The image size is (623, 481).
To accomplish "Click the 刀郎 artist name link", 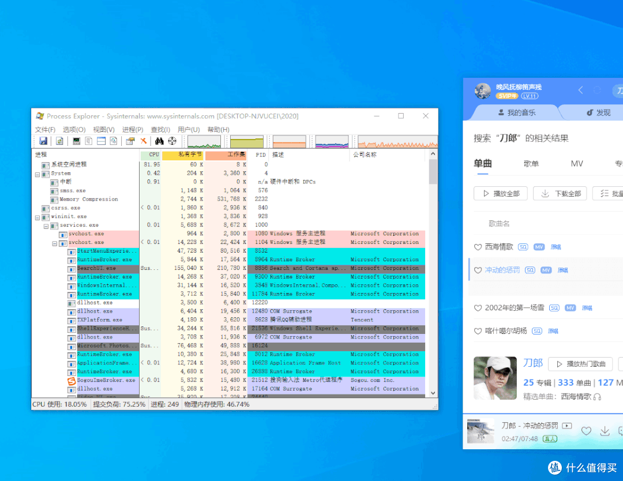I will 533,363.
